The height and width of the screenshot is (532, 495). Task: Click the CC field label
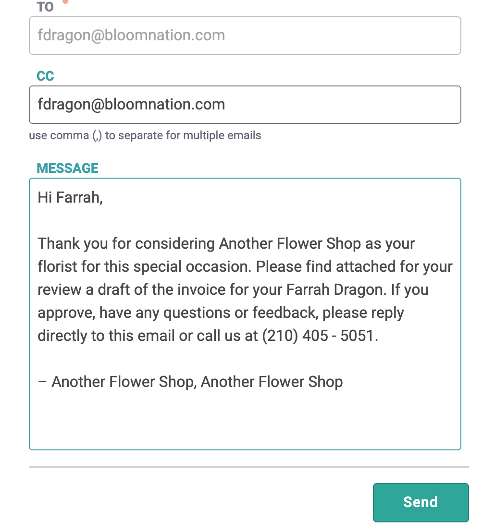[x=45, y=76]
